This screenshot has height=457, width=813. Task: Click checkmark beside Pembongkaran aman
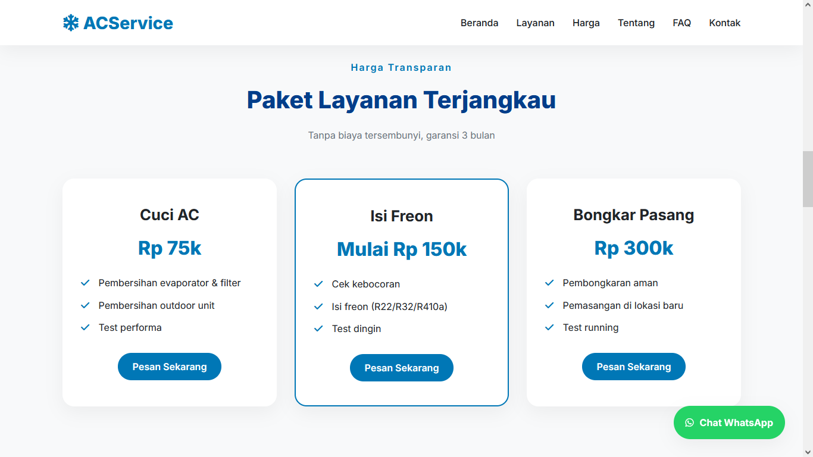[549, 283]
